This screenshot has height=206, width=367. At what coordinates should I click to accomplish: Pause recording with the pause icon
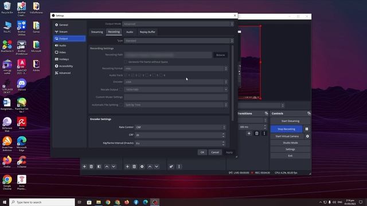tap(307, 129)
